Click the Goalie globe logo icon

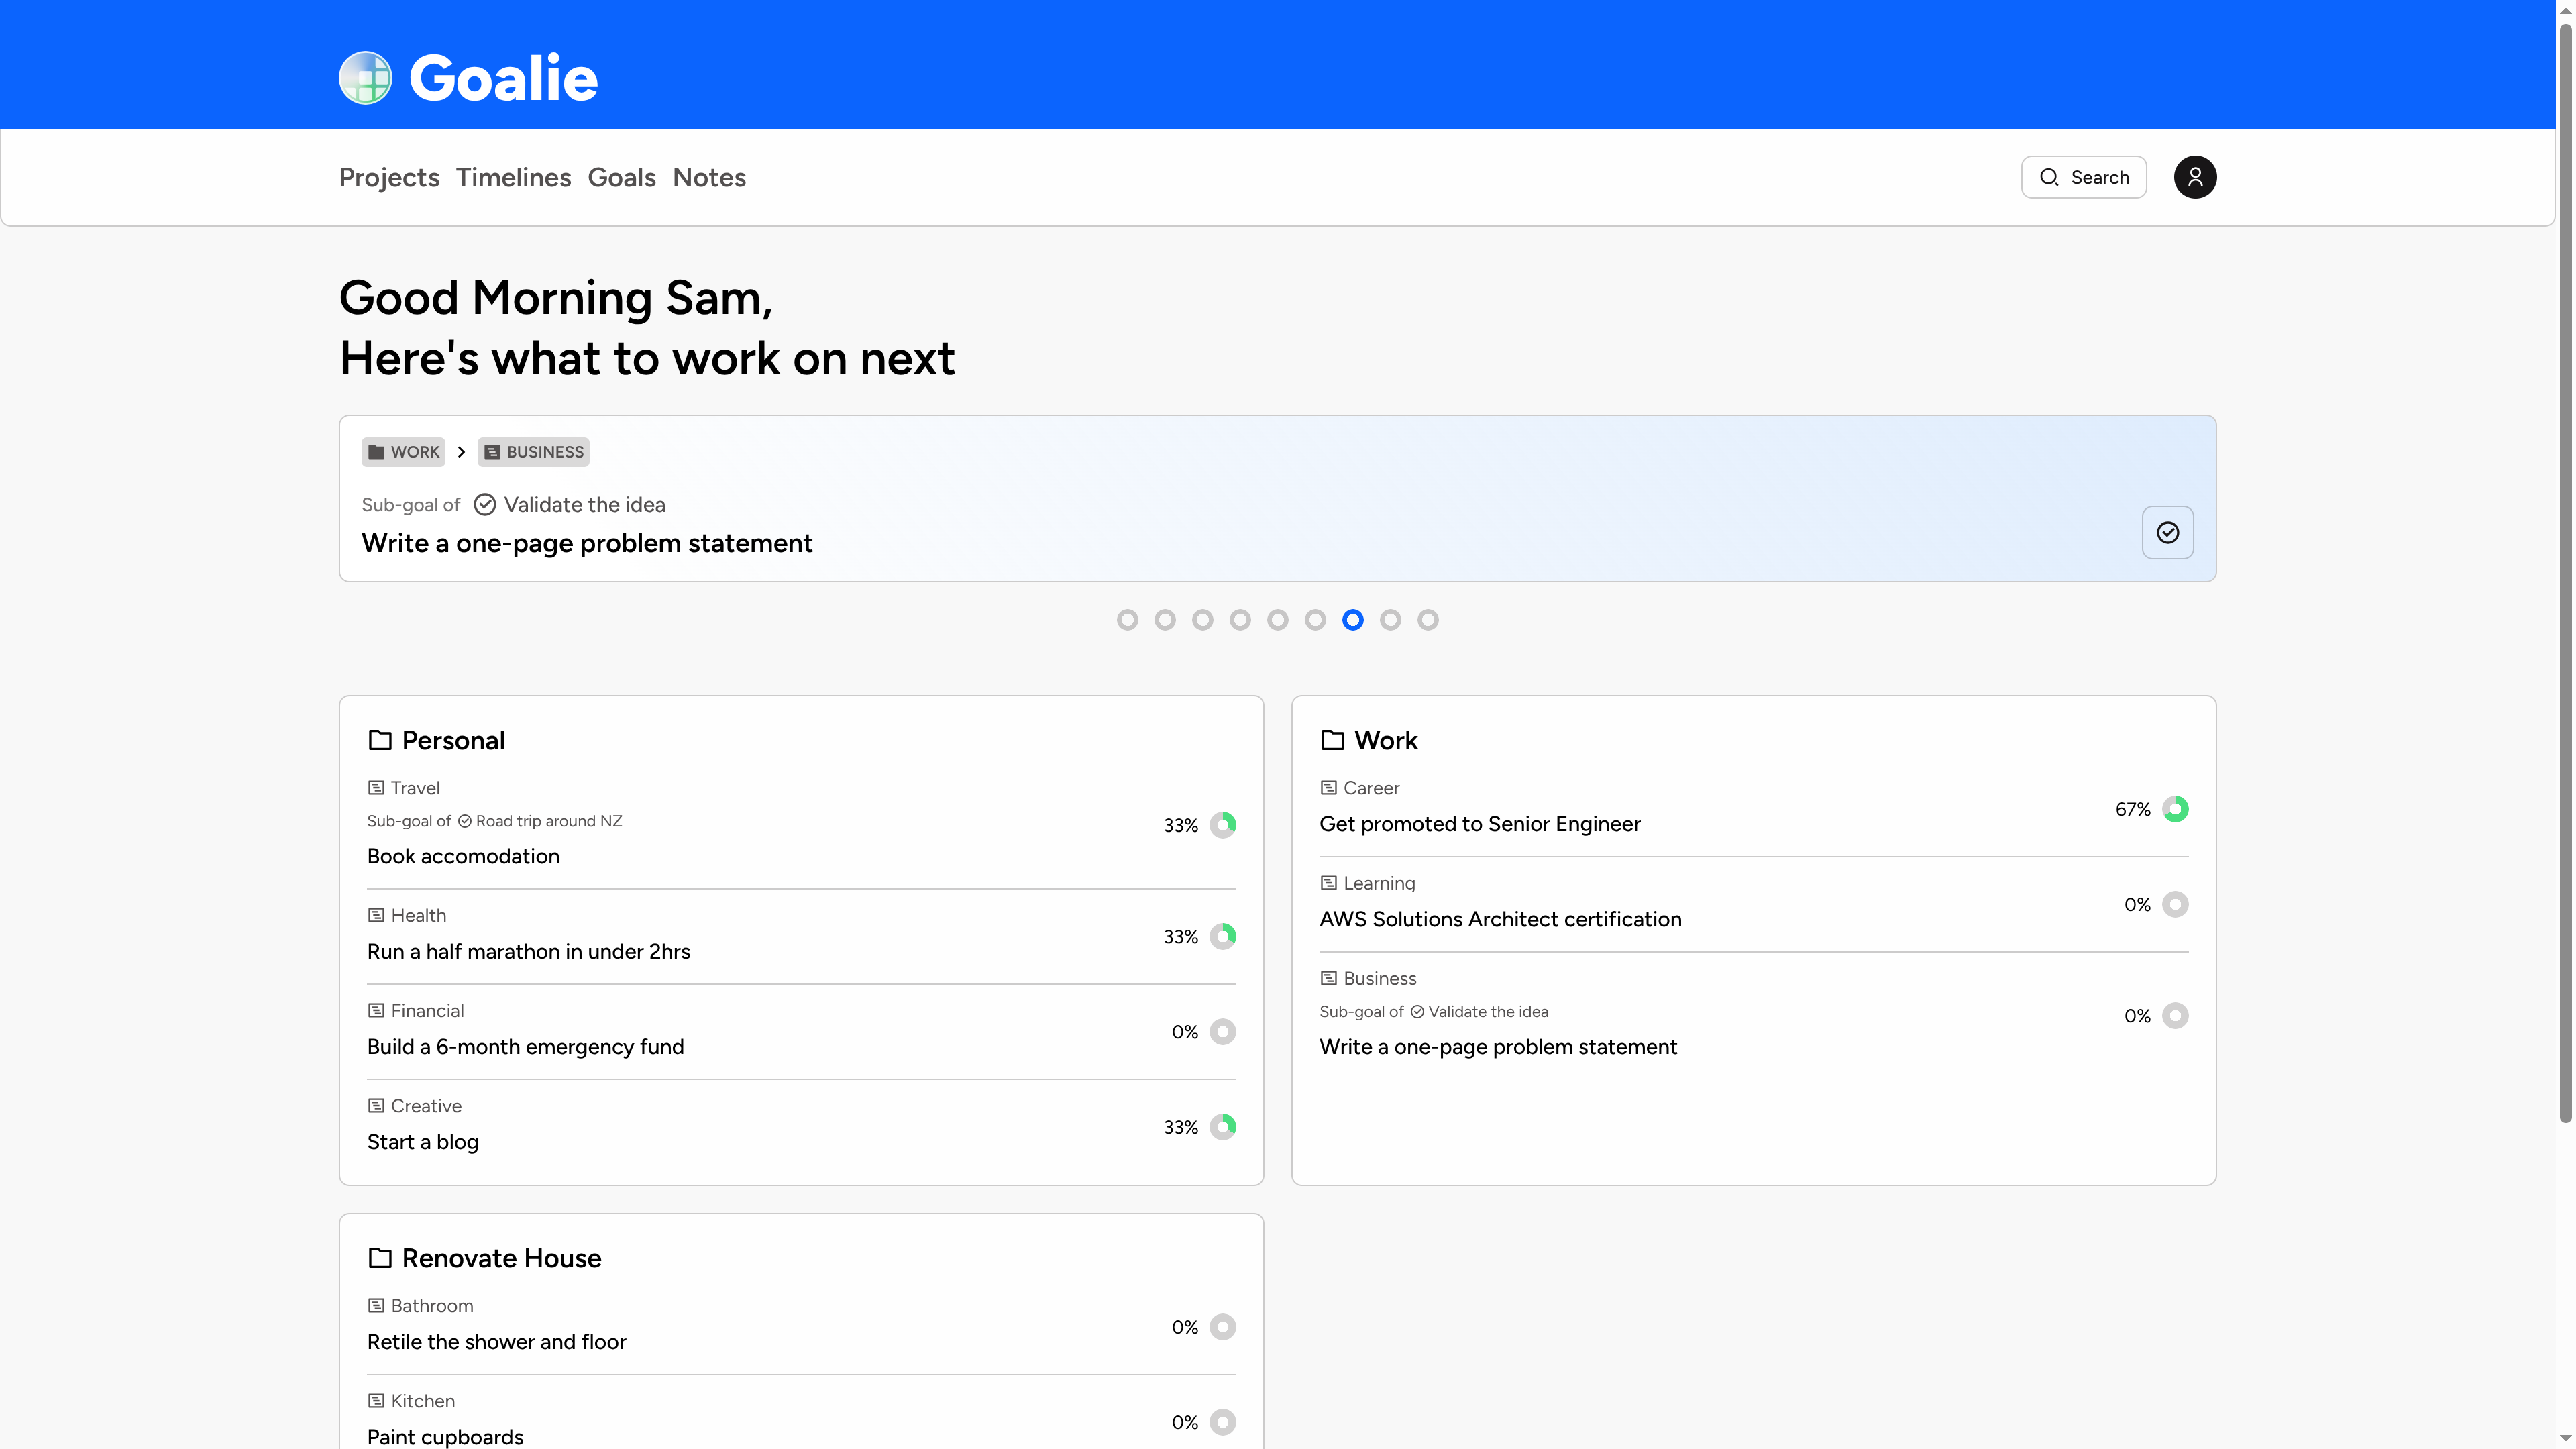365,77
